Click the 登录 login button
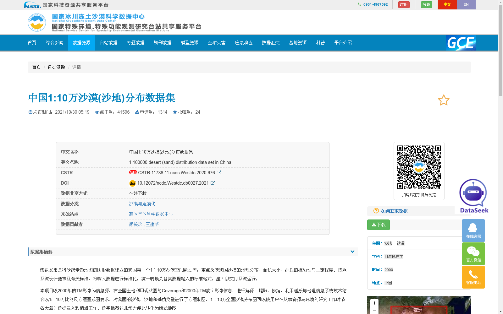The height and width of the screenshot is (314, 503). point(427,5)
